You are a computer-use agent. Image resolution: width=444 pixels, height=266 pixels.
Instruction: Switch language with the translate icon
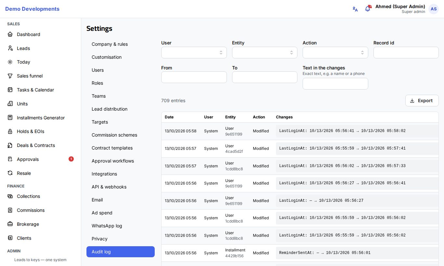click(x=355, y=9)
